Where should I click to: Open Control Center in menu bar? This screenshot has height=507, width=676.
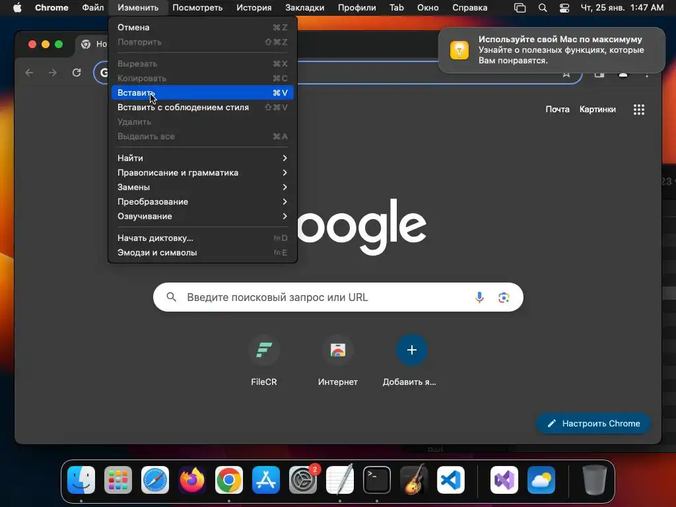[564, 8]
